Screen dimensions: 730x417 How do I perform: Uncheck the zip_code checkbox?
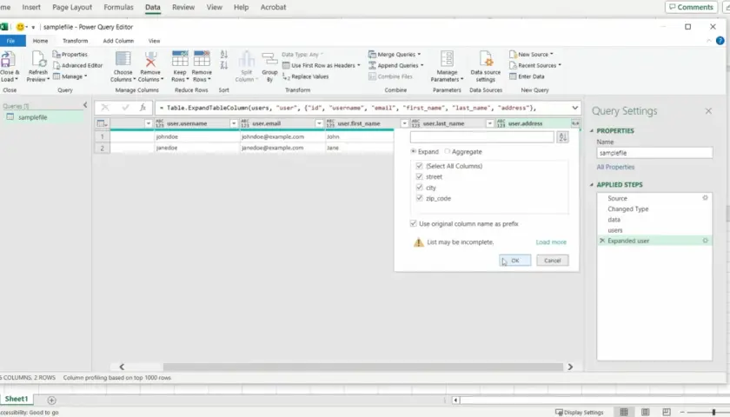419,198
